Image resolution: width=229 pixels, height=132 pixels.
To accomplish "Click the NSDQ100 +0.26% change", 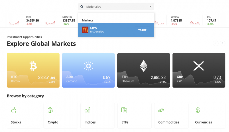I will click(x=66, y=24).
